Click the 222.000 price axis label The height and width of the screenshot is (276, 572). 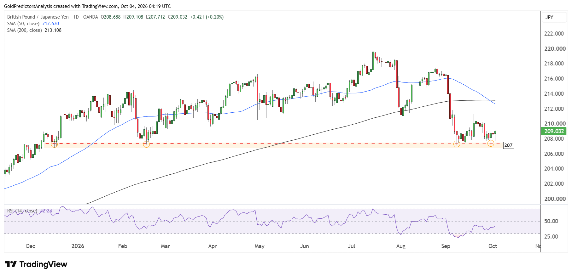(554, 34)
